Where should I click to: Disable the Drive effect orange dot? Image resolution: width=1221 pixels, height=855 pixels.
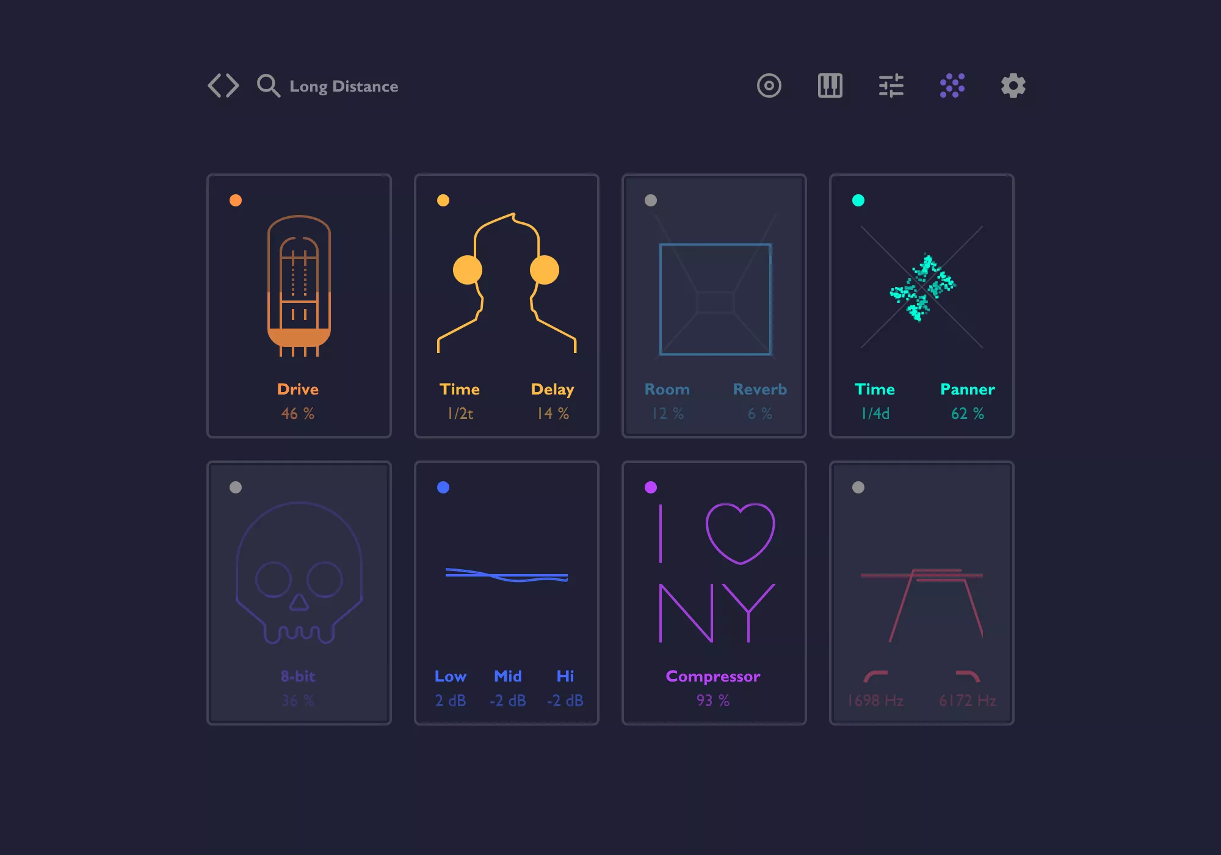(236, 200)
